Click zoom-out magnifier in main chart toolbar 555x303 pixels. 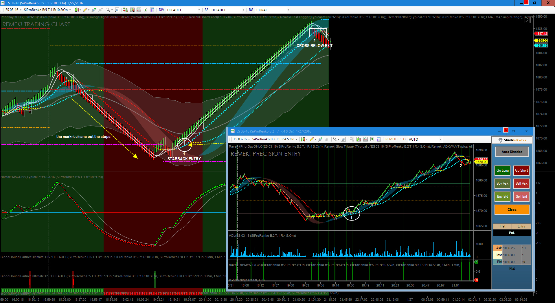pos(100,10)
